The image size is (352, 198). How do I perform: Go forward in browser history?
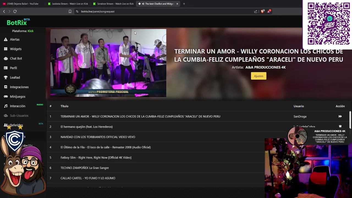[9, 11]
